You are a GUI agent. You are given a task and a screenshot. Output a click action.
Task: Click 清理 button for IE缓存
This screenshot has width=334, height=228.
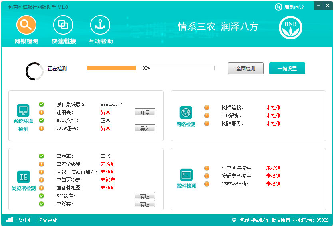(x=145, y=204)
